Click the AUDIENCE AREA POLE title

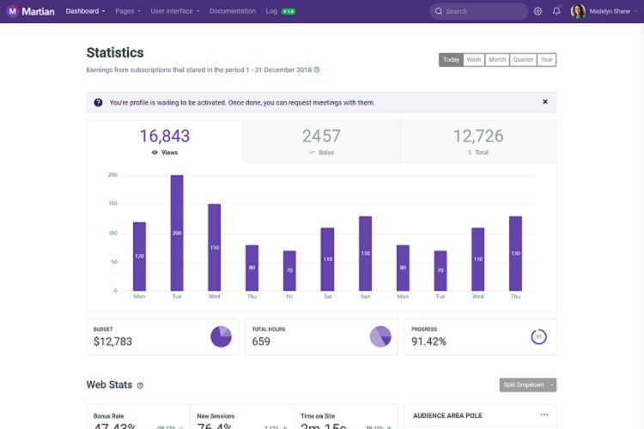point(447,415)
